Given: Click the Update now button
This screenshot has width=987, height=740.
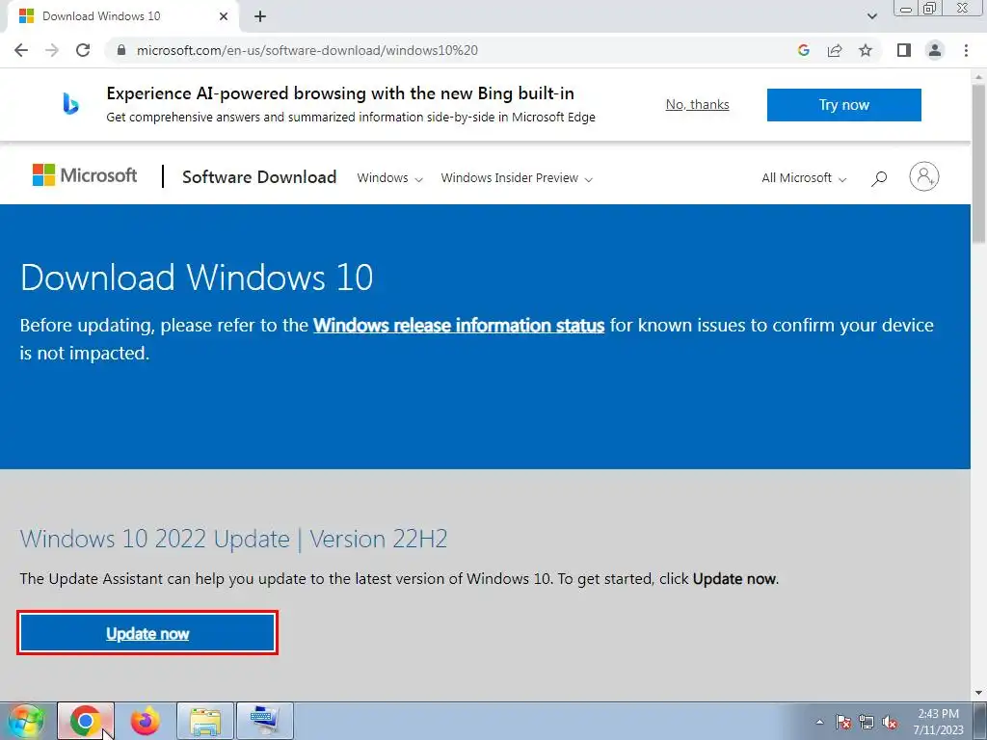Looking at the screenshot, I should click(x=147, y=633).
